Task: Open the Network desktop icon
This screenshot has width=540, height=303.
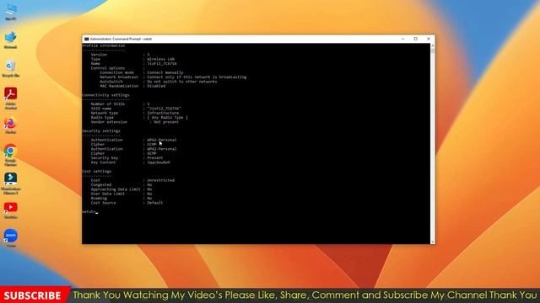Action: (x=11, y=40)
